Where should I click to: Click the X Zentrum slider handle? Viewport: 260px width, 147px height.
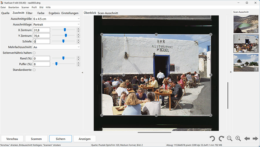click(x=65, y=30)
